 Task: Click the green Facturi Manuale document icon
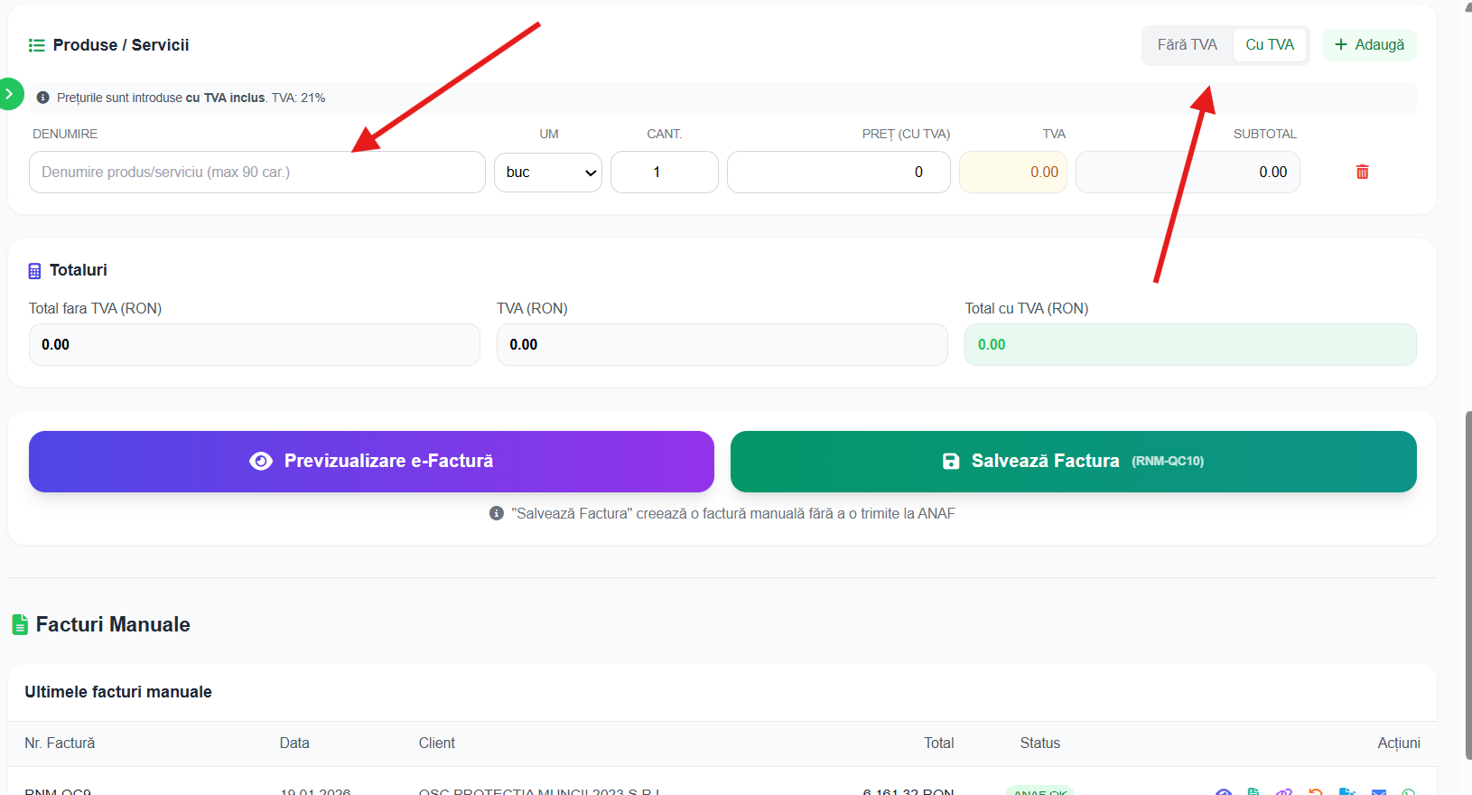[20, 624]
